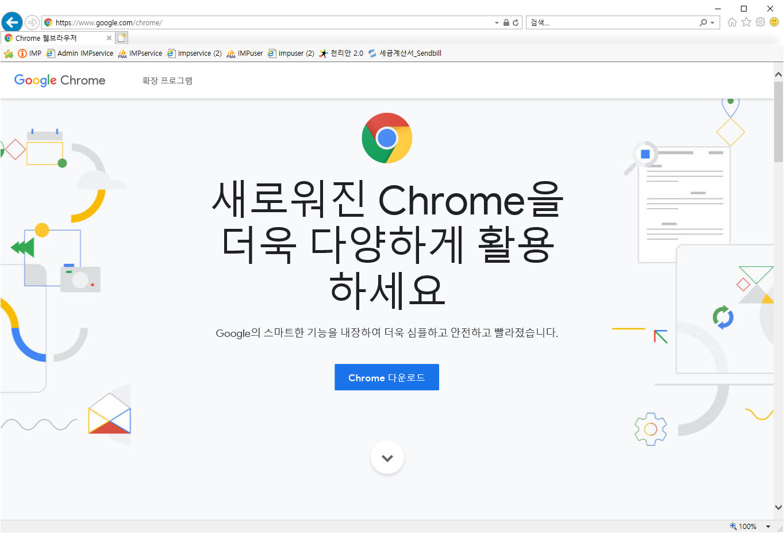Open a new tab

pos(121,38)
